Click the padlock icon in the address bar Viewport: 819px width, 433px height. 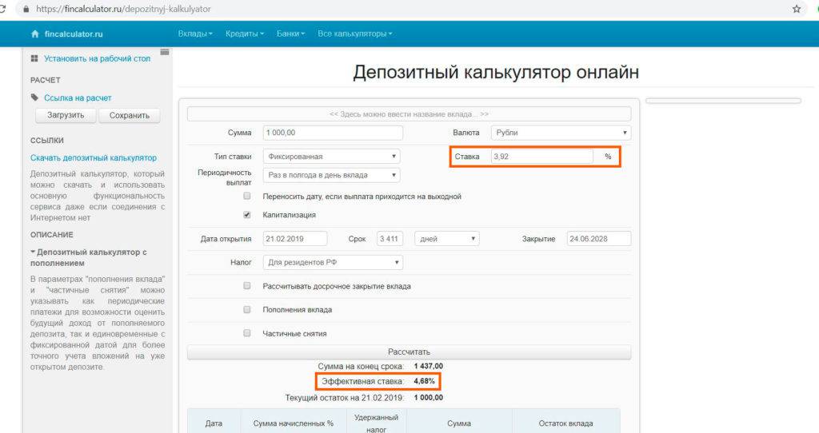click(27, 9)
